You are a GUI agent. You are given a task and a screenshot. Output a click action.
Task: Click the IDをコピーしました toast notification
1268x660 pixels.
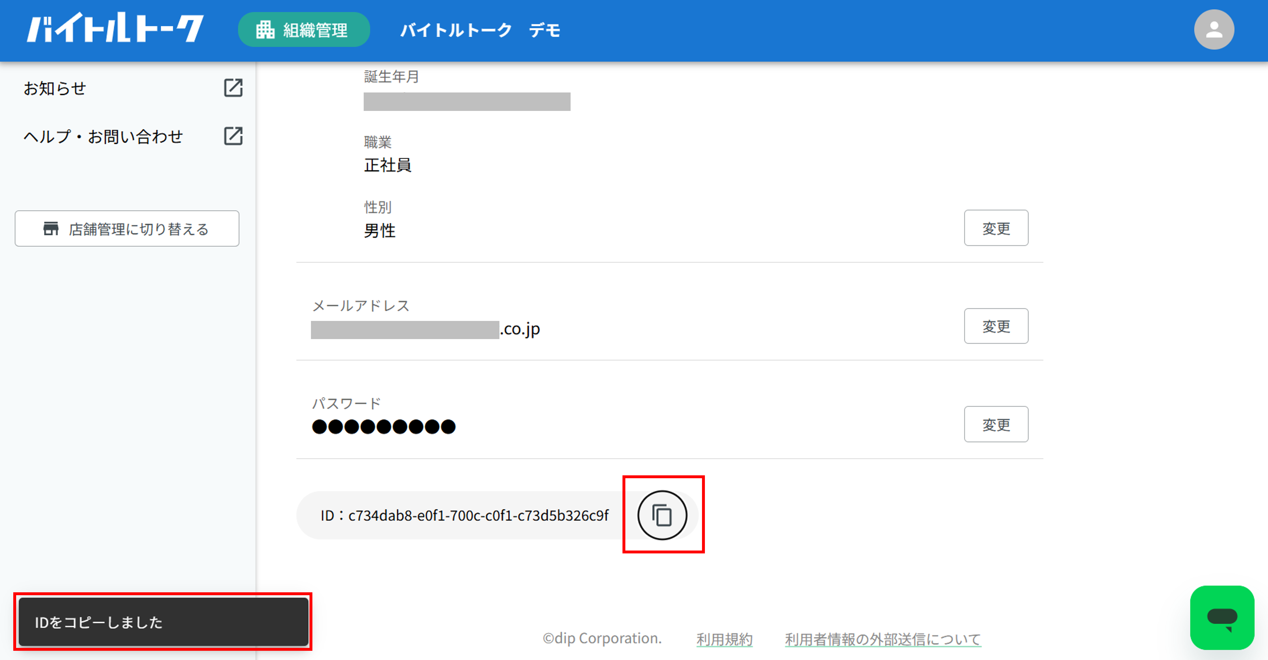pos(163,622)
